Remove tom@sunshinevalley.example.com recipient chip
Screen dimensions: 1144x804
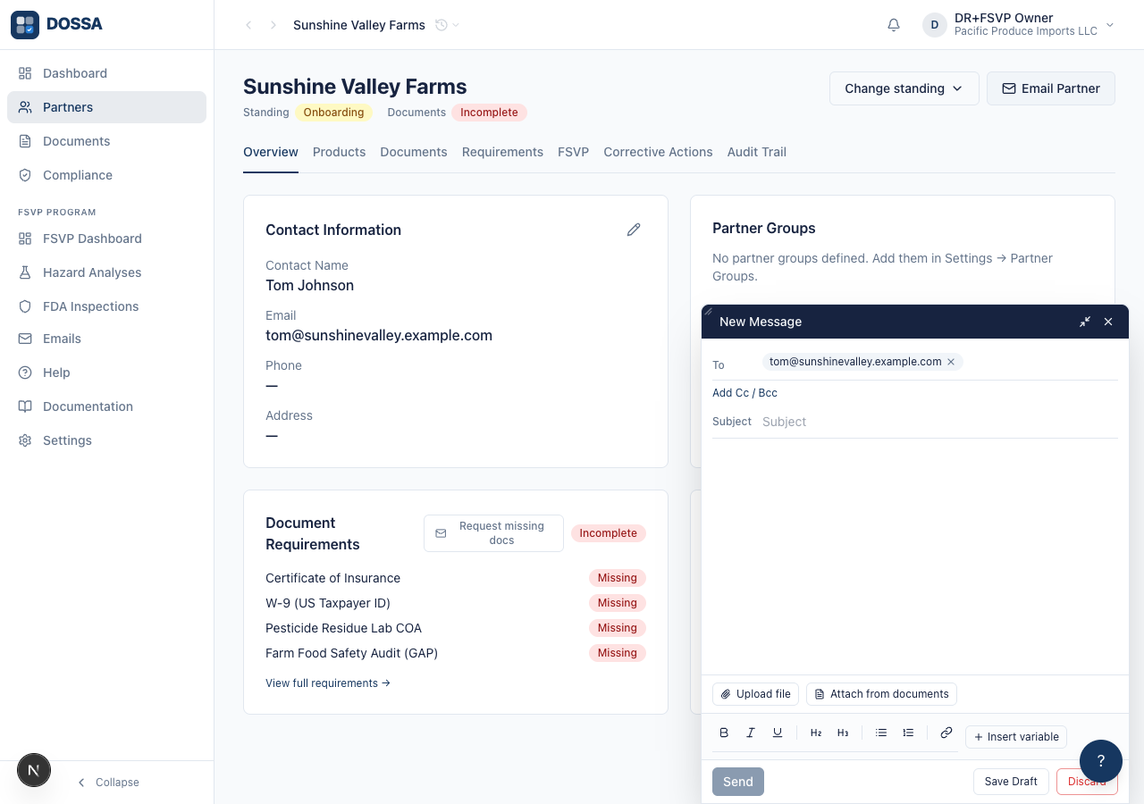(951, 362)
